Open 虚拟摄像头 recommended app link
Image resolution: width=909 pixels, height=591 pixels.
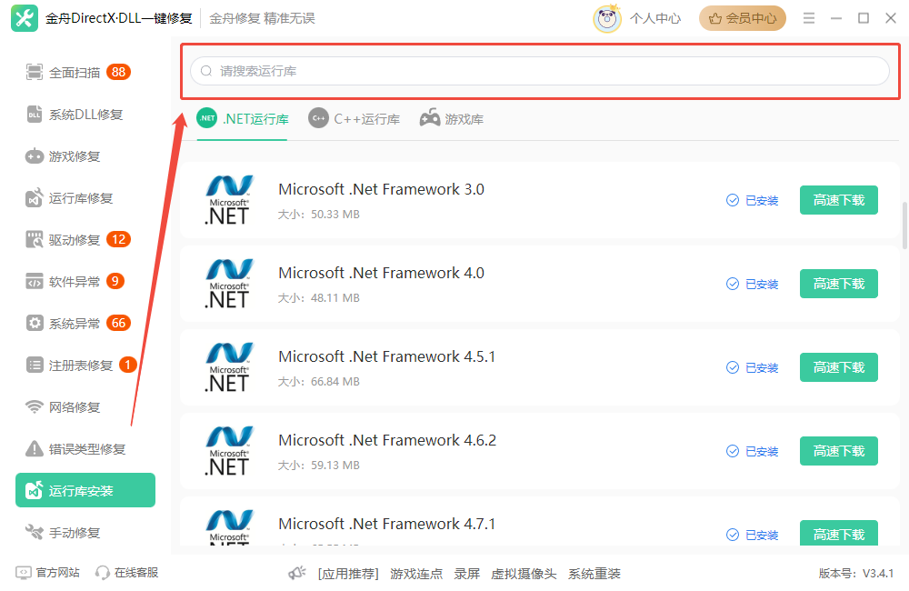pos(524,574)
